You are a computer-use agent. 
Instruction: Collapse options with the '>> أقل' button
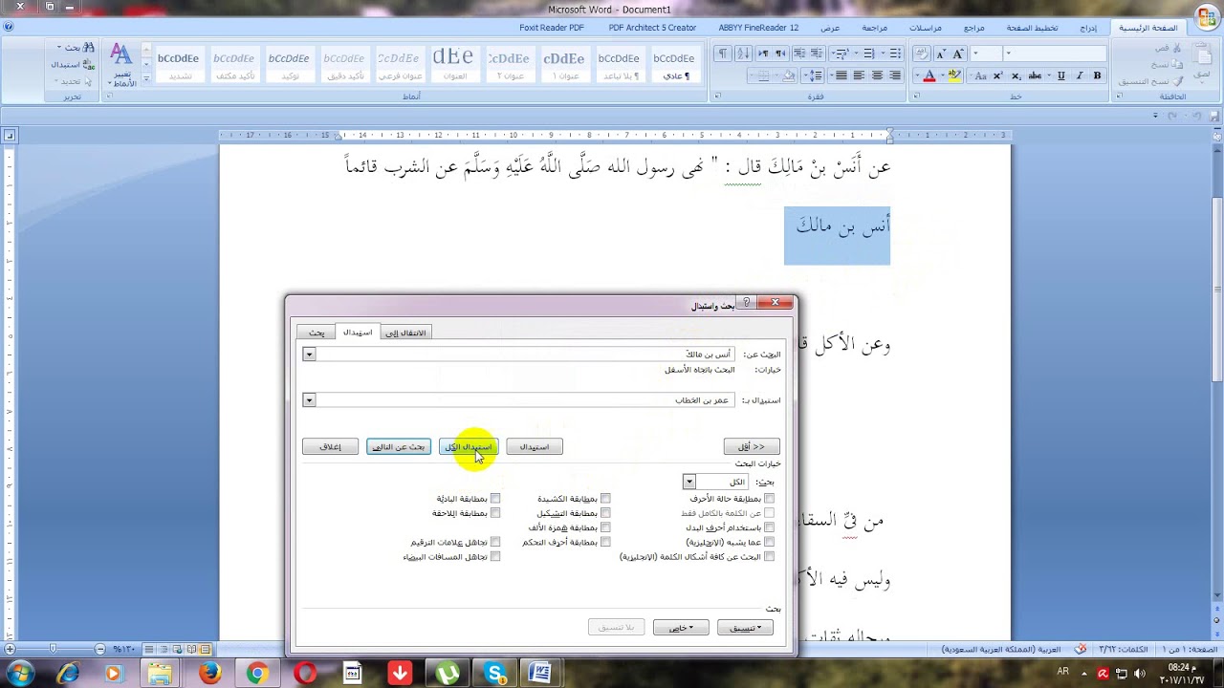pos(752,446)
